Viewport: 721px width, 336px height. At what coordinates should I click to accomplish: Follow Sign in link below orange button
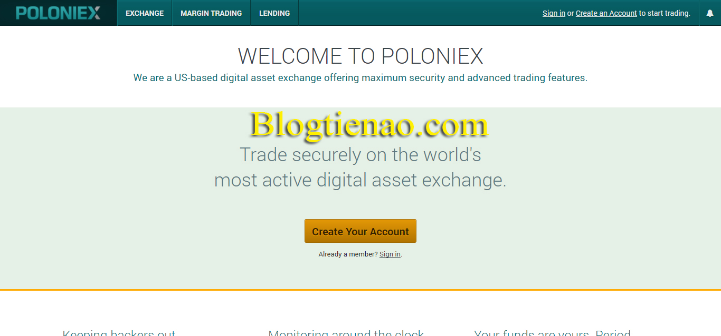(390, 254)
